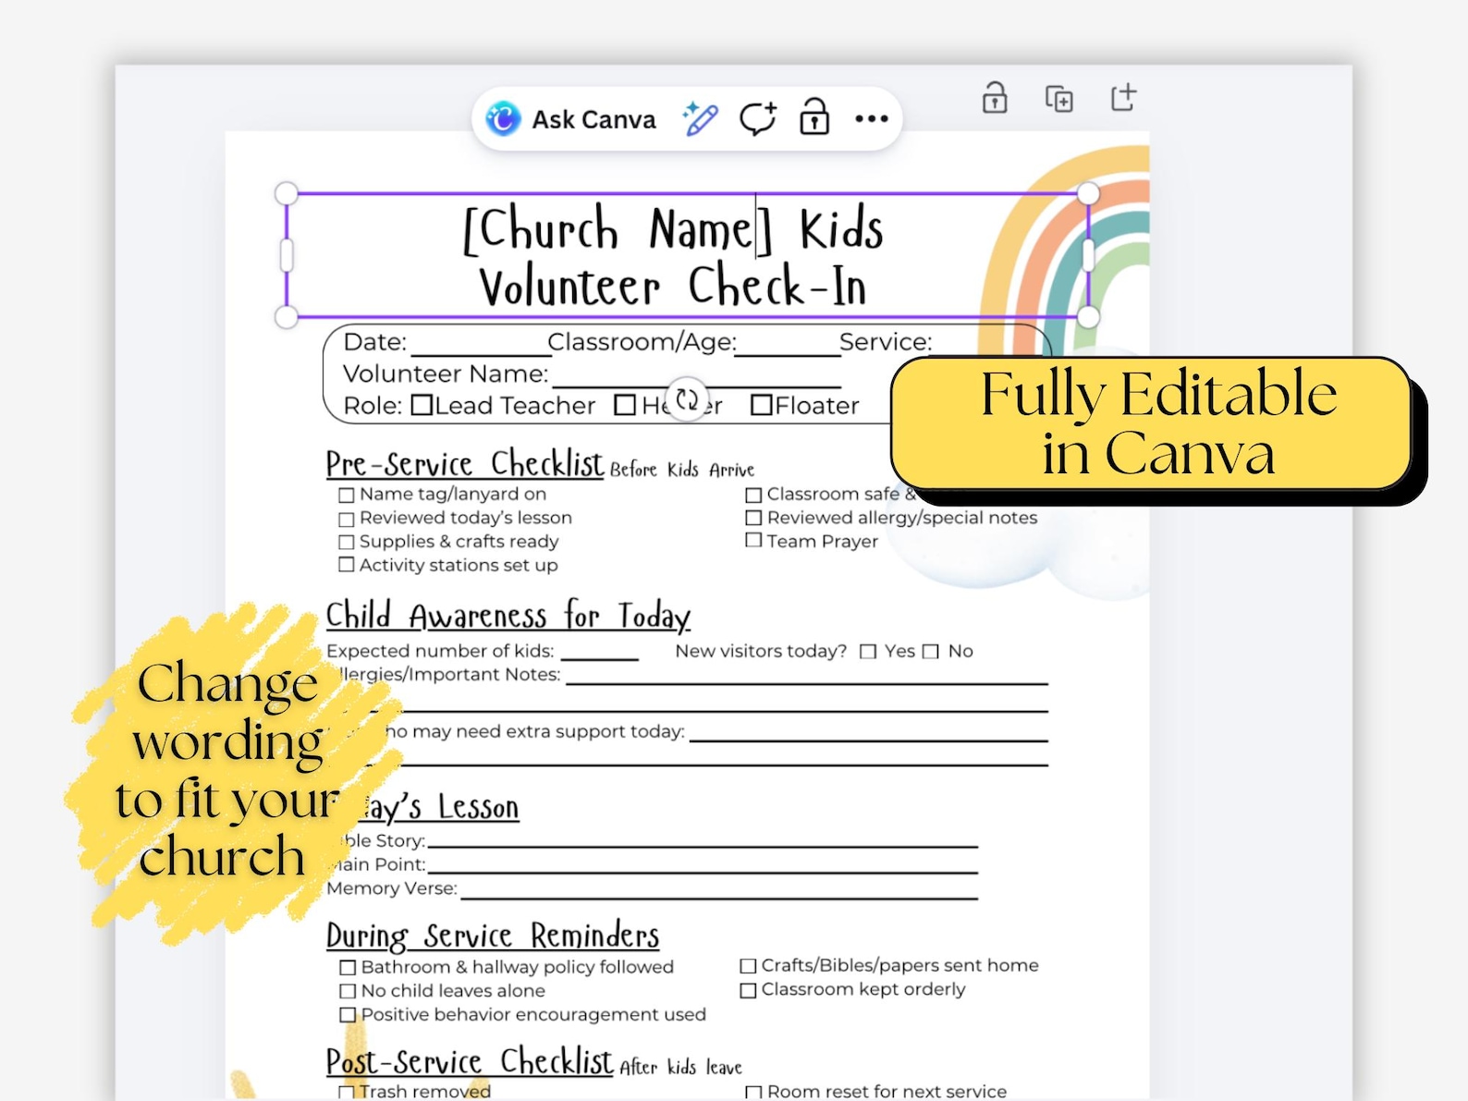Click the rotate handle below the title box
The image size is (1468, 1101).
click(687, 399)
